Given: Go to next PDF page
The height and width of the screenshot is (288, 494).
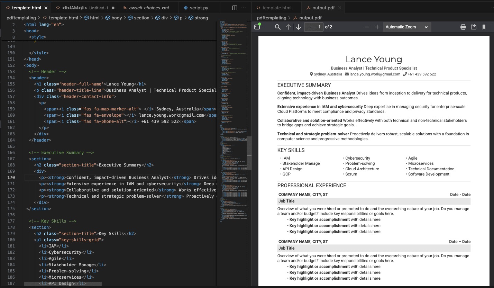Looking at the screenshot, I should 299,27.
